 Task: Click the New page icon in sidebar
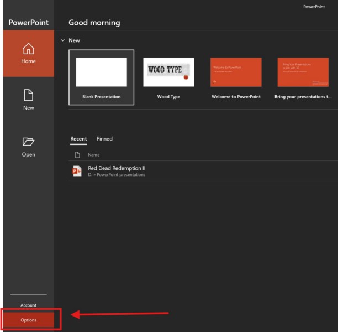point(28,95)
